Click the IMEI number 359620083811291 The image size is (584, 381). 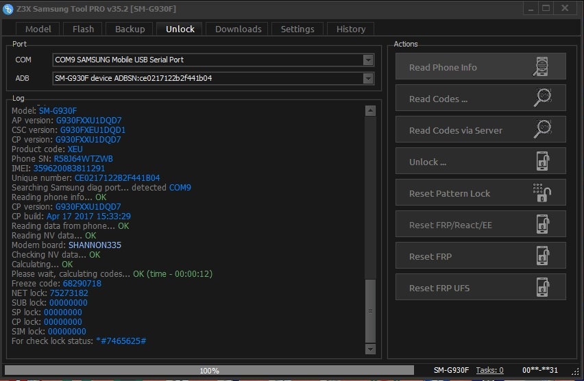[69, 169]
